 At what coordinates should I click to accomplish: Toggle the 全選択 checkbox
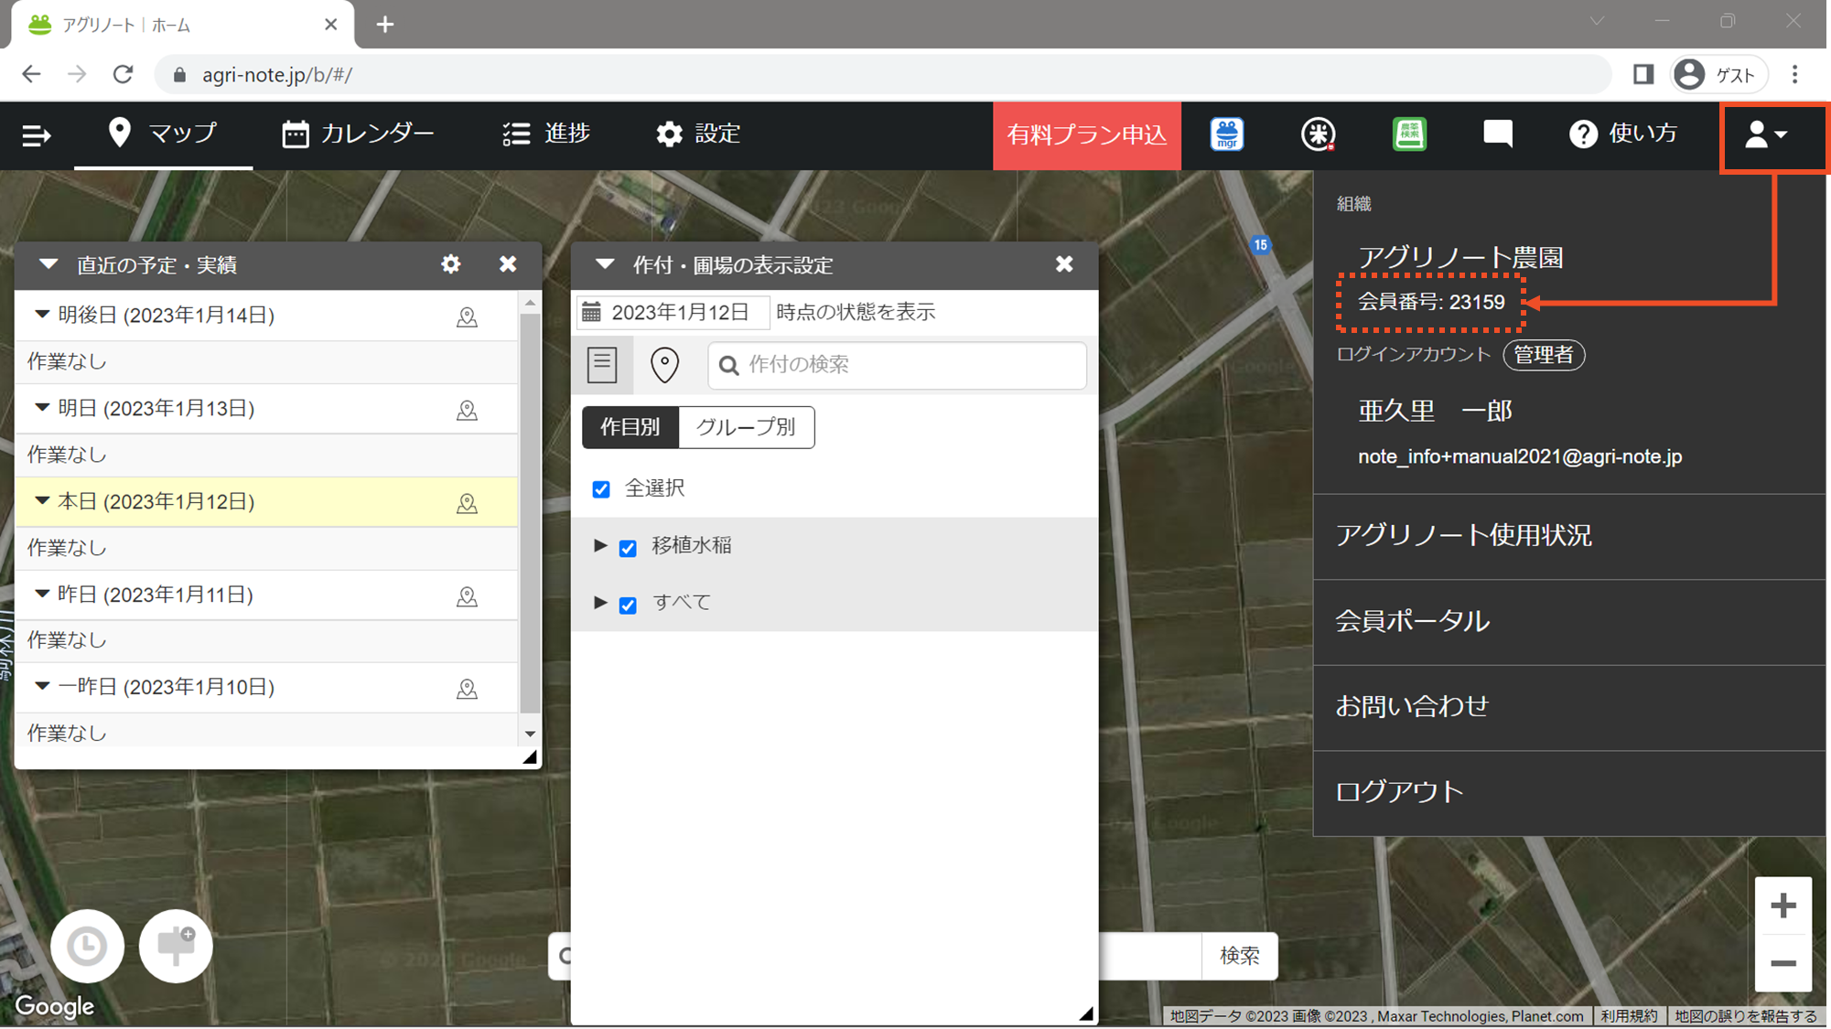coord(601,489)
